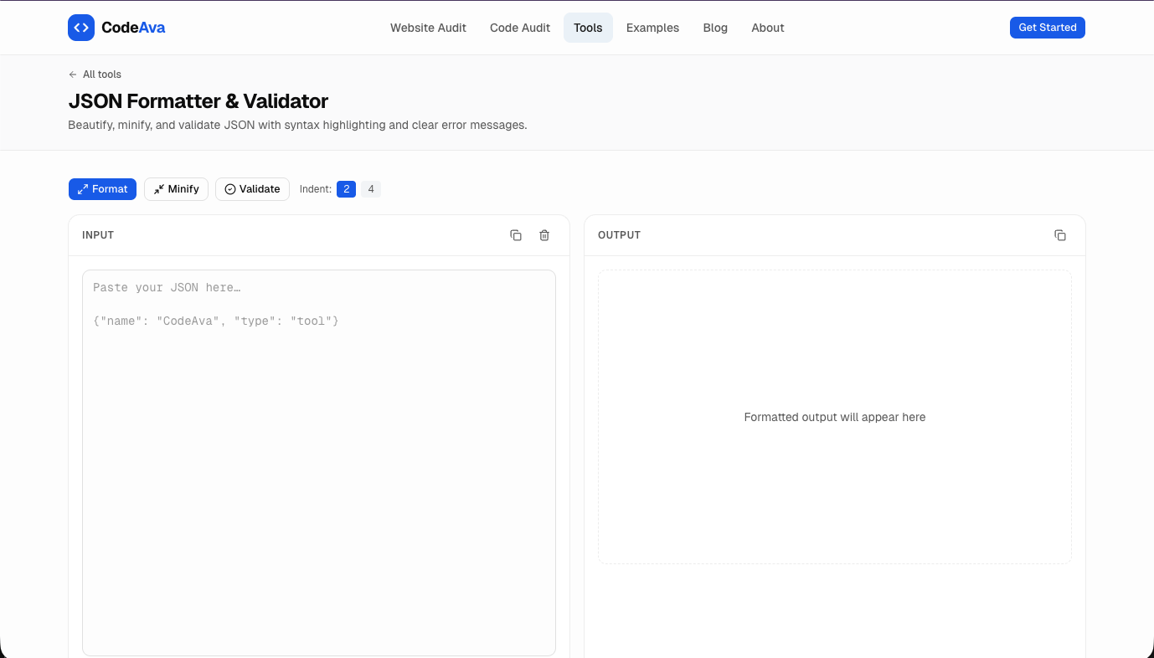The width and height of the screenshot is (1154, 658).
Task: Copy the OUTPUT panel contents
Action: click(1060, 235)
